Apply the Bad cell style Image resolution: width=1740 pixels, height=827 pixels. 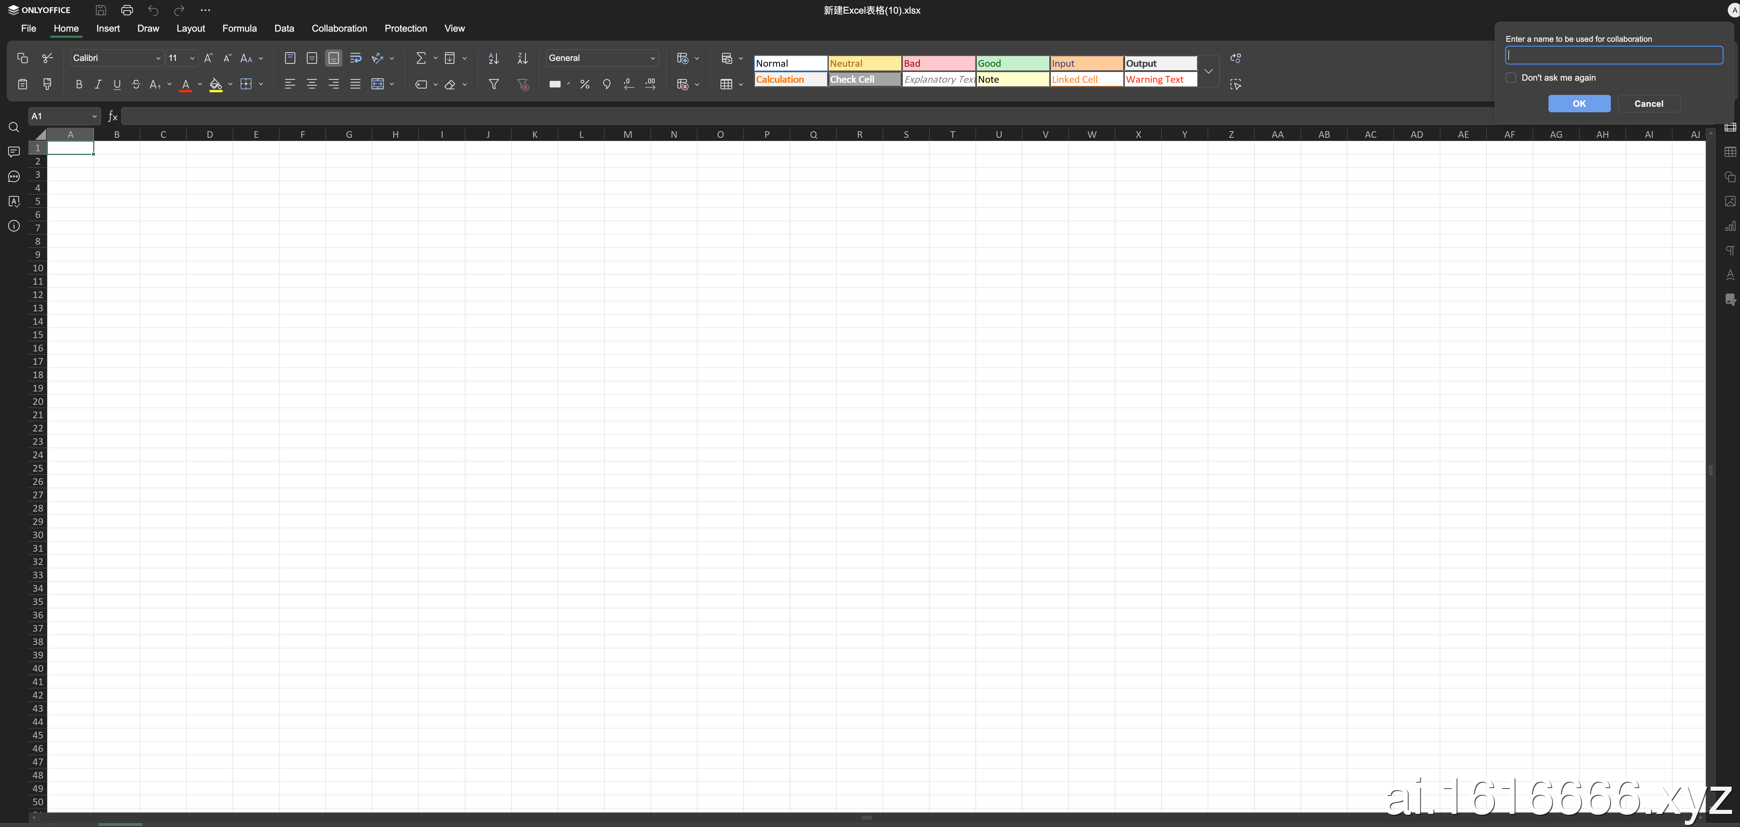[x=939, y=64]
